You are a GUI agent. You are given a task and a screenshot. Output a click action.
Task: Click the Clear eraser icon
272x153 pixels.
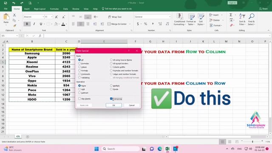(231, 25)
